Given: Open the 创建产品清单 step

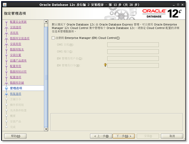Looking at the screenshot, I should coord(18,60).
